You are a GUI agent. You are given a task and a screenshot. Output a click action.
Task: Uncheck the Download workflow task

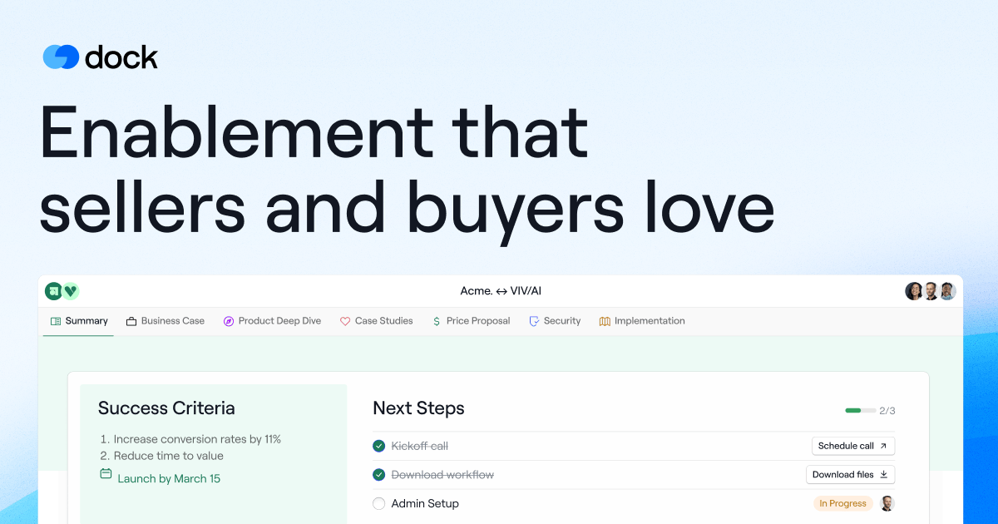click(x=379, y=475)
